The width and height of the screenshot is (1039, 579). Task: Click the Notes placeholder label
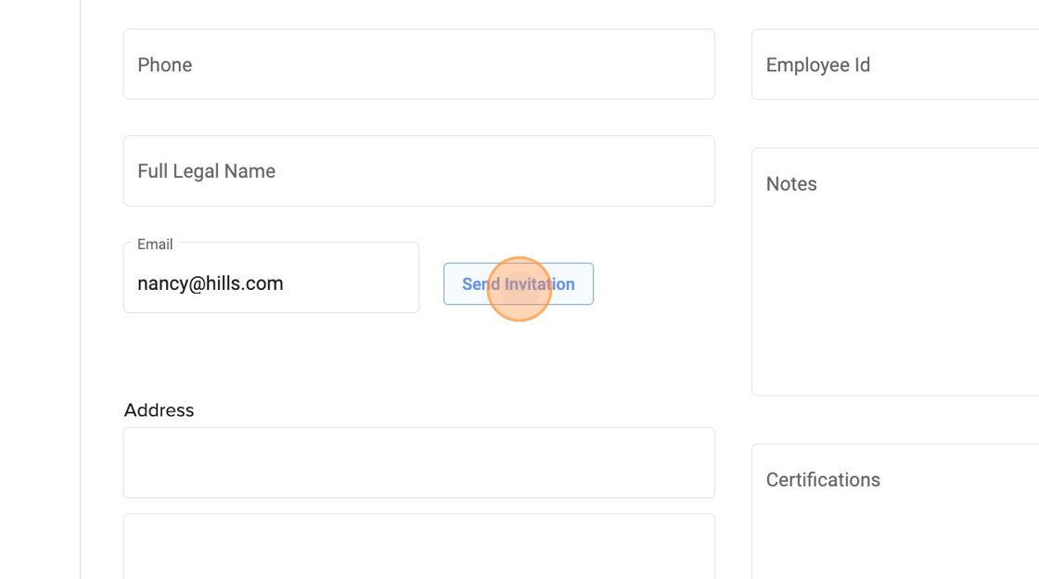point(791,184)
